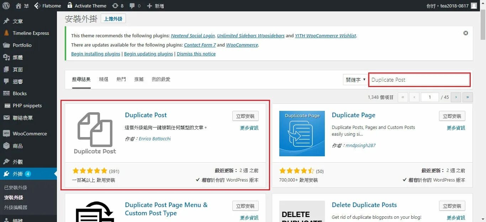Click the 上傳外掛 upload button
486x222 pixels.
pos(113,18)
